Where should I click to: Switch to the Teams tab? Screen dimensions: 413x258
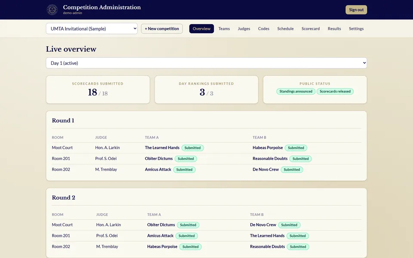pos(224,29)
